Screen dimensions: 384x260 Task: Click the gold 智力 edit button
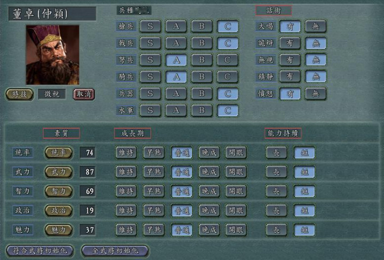59,191
